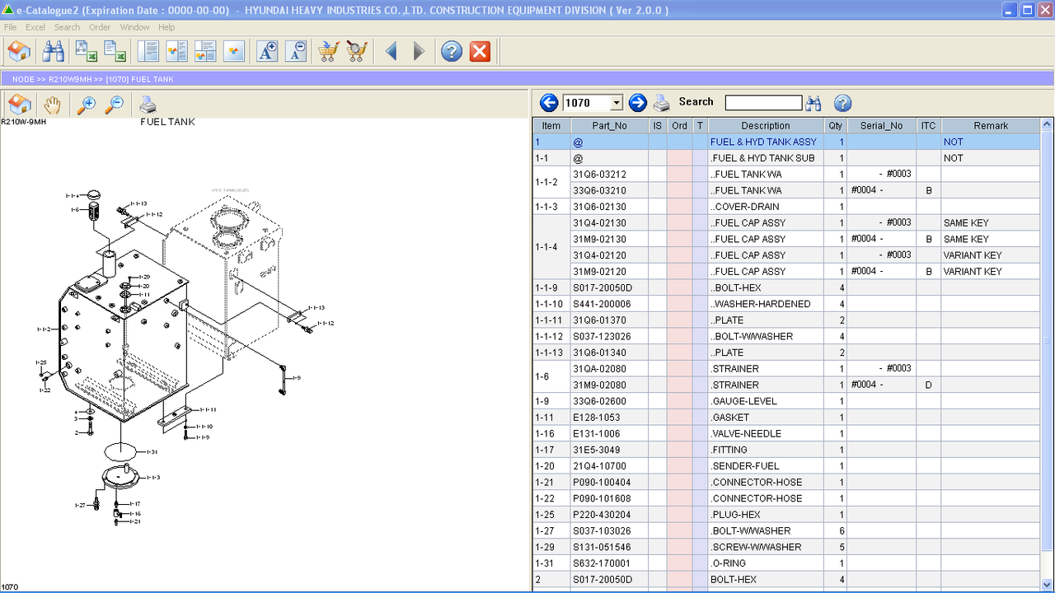The height and width of the screenshot is (593, 1055).
Task: Open help in the parts list panel
Action: 842,103
